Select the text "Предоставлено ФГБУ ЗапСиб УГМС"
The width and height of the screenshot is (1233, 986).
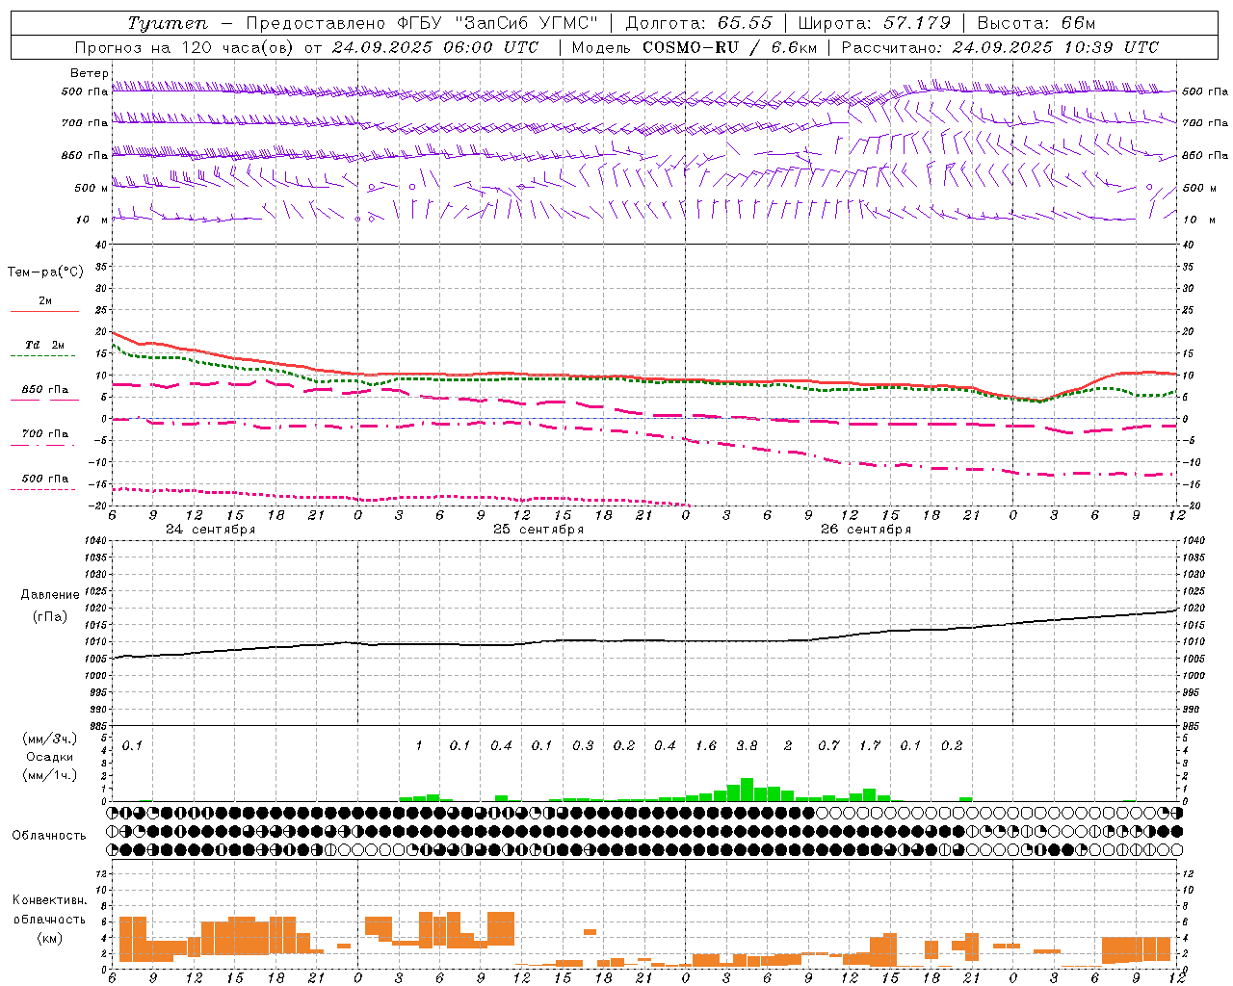tap(423, 23)
